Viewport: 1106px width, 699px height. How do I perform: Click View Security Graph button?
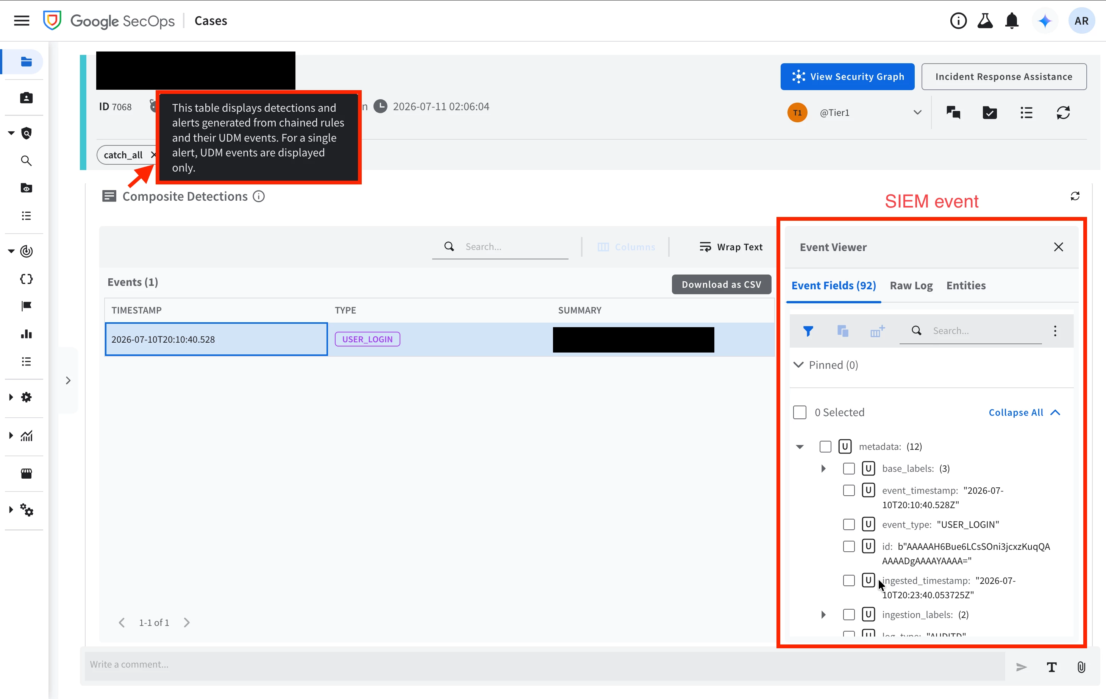pos(847,77)
